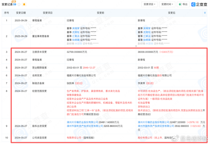Open 漳州市国有资产投资经营有限公司 link in the 变更前 column
The image size is (210, 144).
coord(85,126)
